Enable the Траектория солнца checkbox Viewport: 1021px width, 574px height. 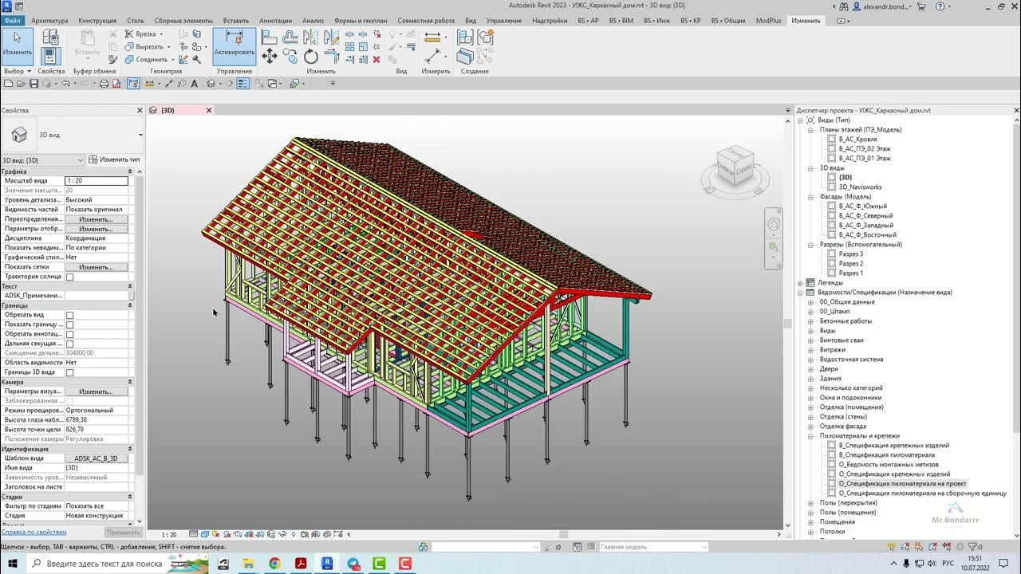69,277
